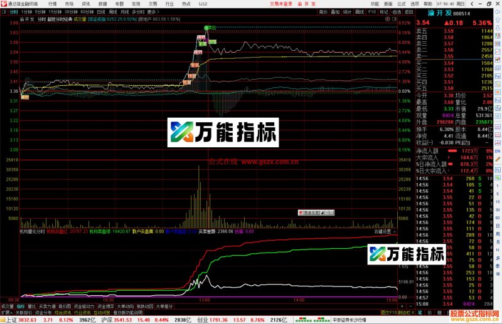Screen dimensions: 502x324
Task: Select the 量比 indicator tab
Action: pos(32,306)
